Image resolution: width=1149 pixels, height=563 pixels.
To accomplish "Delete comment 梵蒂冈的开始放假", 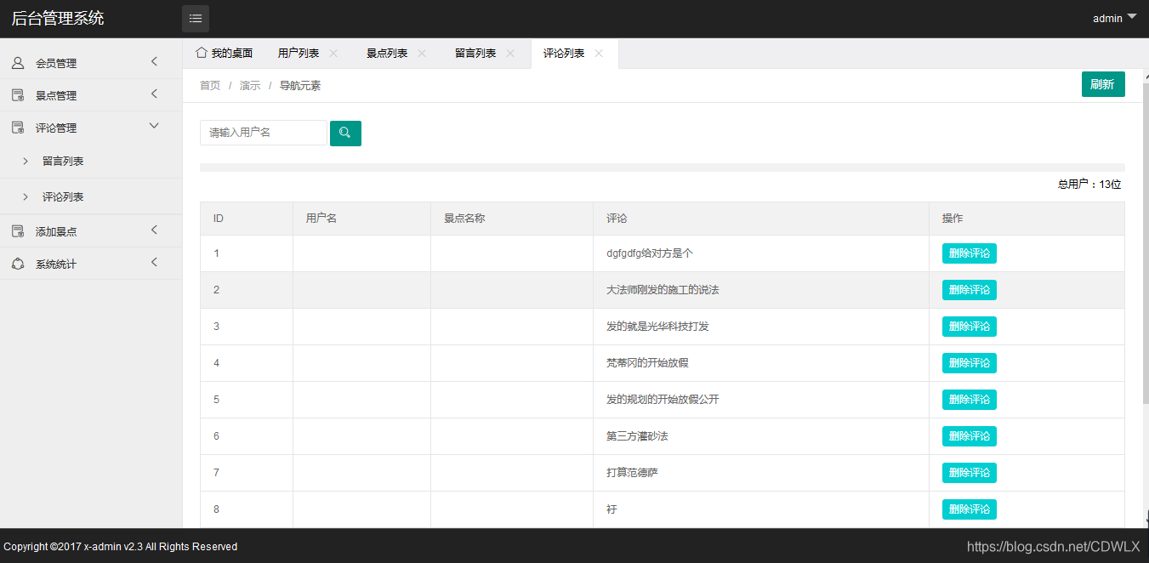I will tap(970, 363).
